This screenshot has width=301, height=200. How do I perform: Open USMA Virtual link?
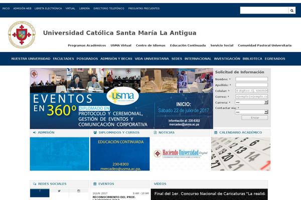point(121,45)
